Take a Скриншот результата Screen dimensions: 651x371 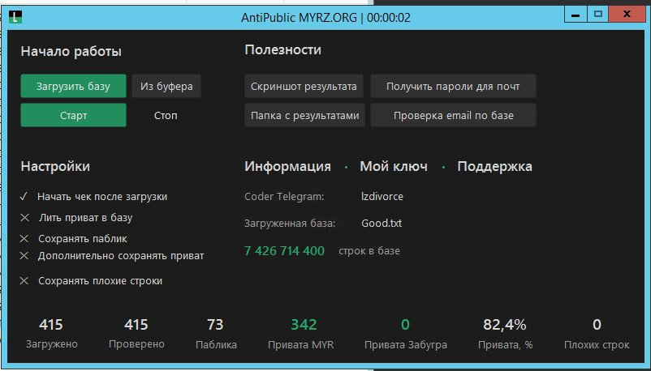[304, 86]
